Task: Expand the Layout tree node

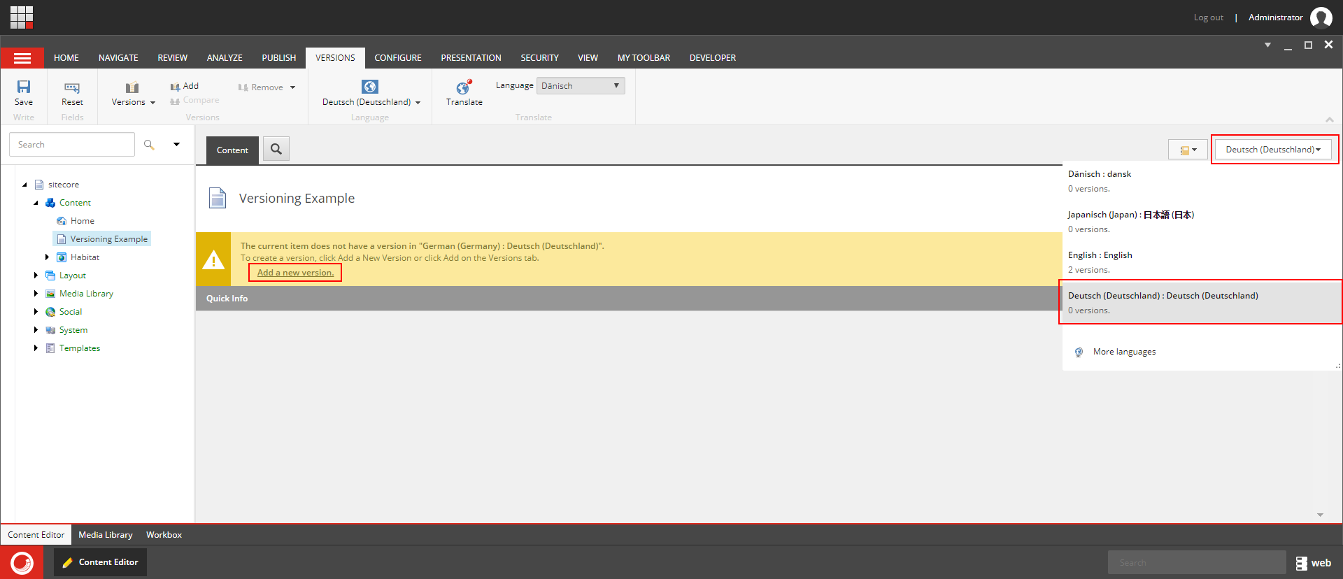Action: click(36, 276)
